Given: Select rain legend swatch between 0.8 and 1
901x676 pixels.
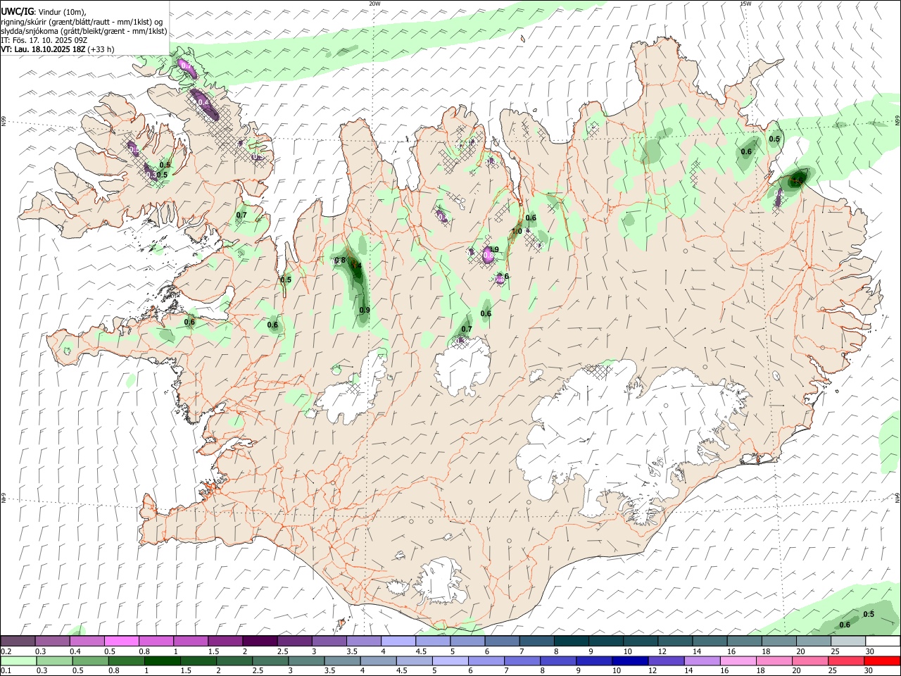Looking at the screenshot, I should [x=127, y=661].
